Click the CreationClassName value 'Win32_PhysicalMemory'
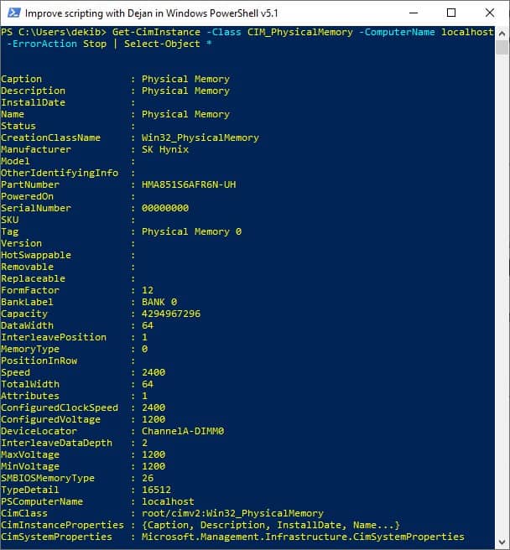Image resolution: width=510 pixels, height=550 pixels. point(200,137)
